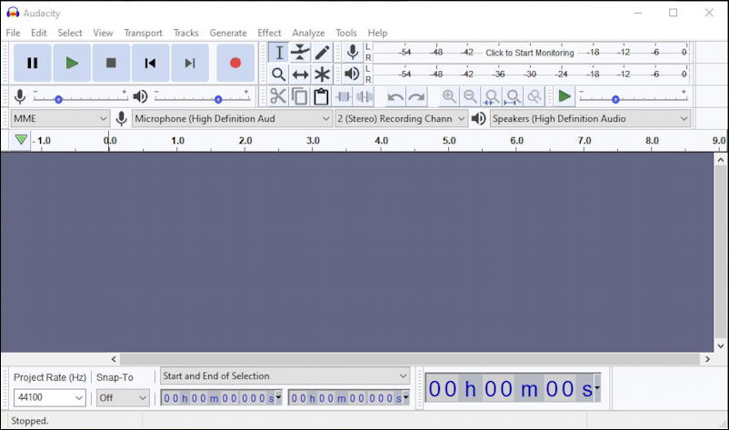
Task: Click the Paste clipboard icon
Action: click(321, 96)
